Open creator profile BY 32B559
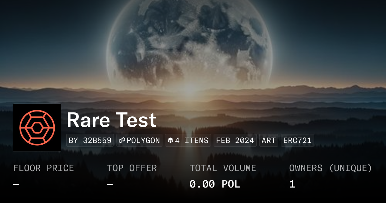 [x=90, y=140]
